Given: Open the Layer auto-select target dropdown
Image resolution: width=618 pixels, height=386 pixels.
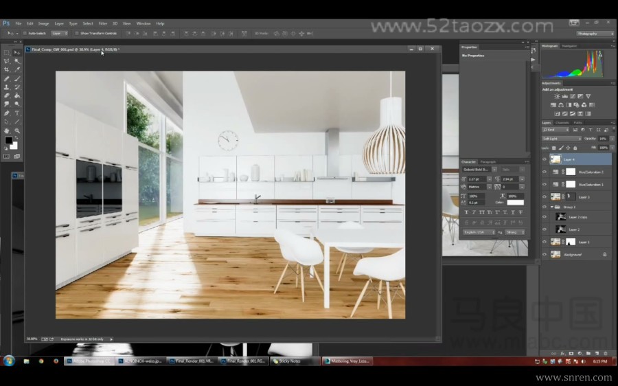Looking at the screenshot, I should coord(60,34).
